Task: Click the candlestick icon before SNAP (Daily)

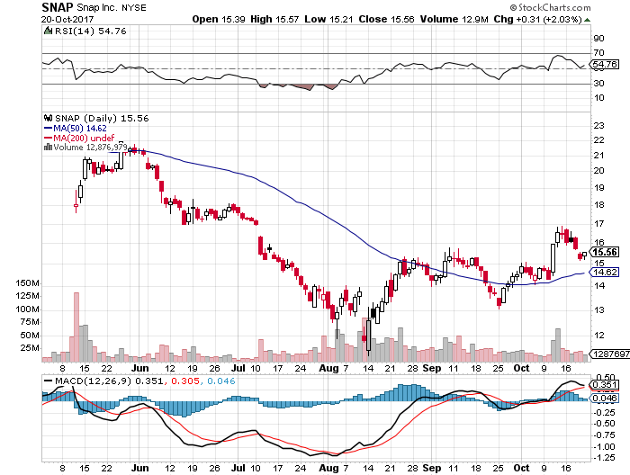Action: pos(47,118)
